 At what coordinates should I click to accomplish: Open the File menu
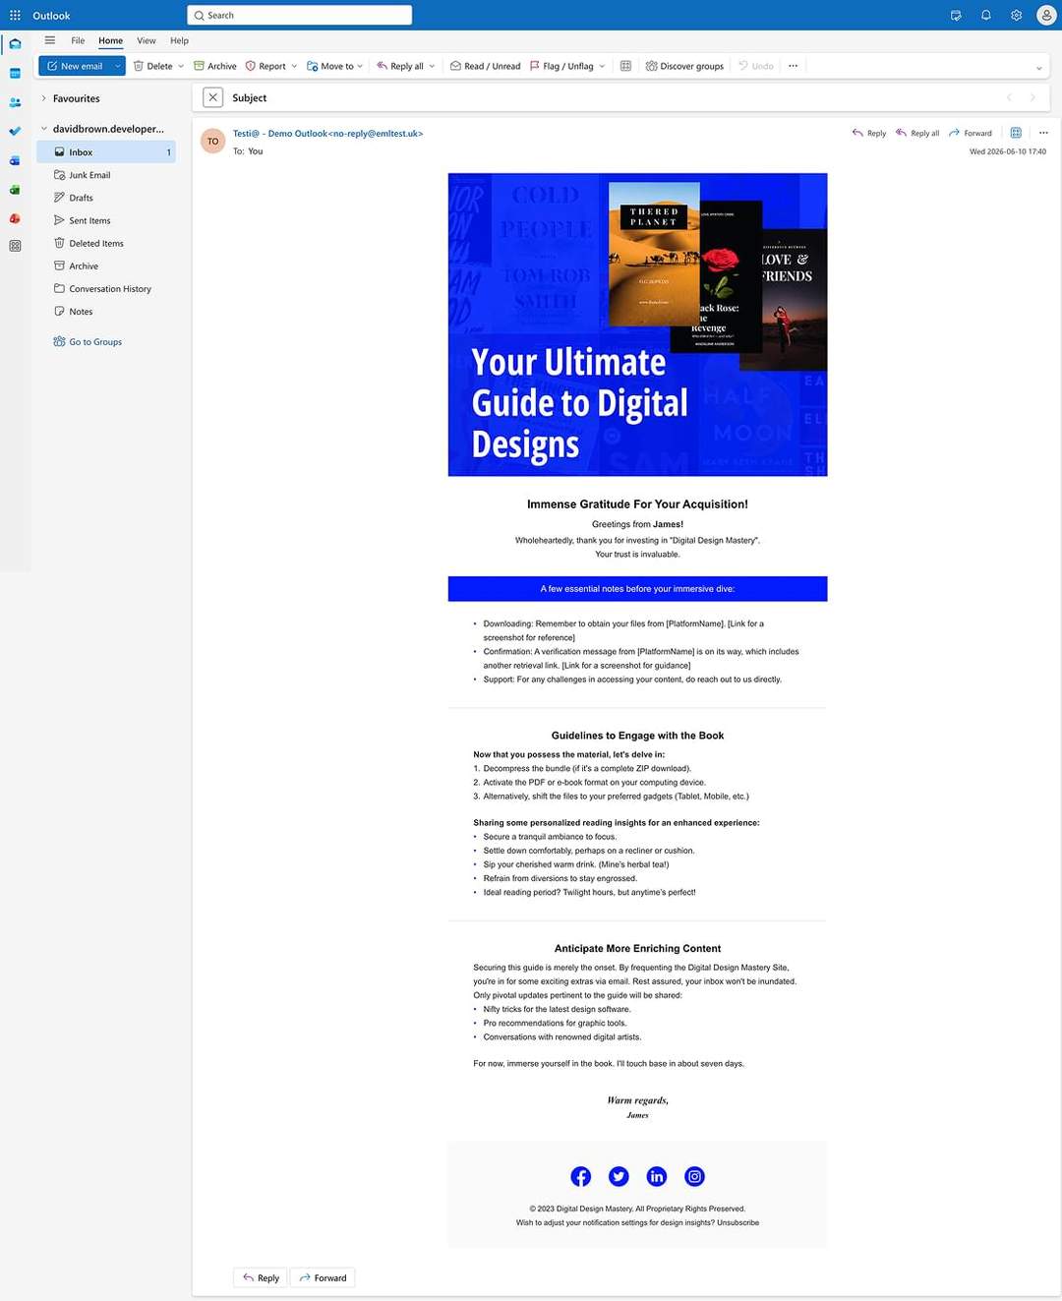click(78, 40)
